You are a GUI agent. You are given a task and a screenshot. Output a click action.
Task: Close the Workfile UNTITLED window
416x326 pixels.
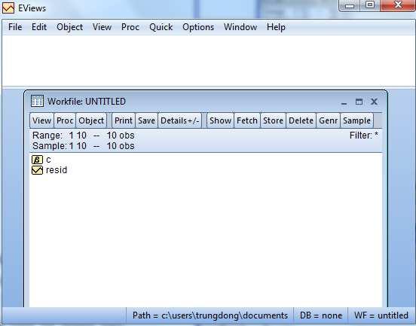click(374, 102)
